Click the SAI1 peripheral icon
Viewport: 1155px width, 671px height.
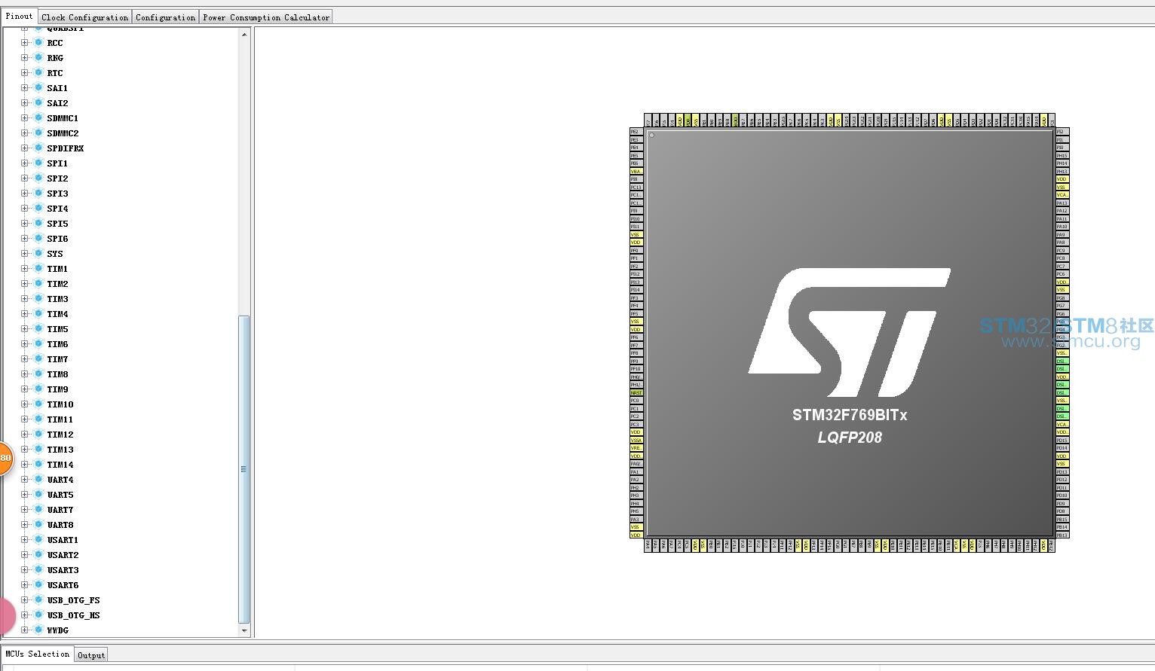point(38,88)
